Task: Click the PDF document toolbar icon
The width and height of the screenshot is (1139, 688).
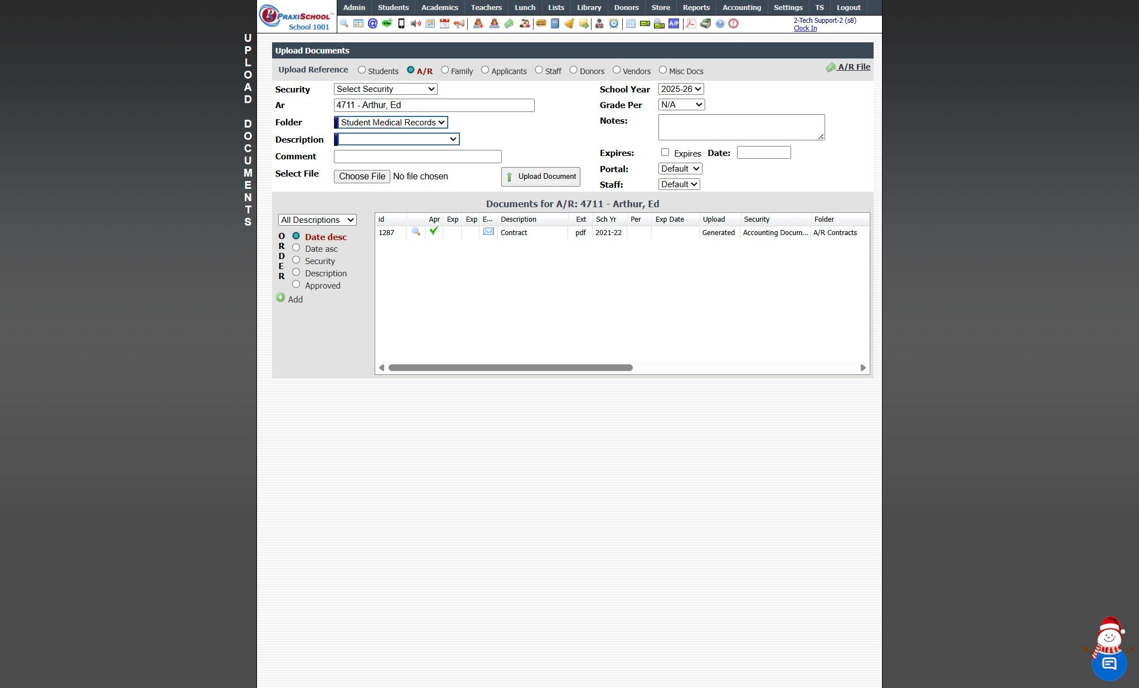Action: (x=690, y=23)
